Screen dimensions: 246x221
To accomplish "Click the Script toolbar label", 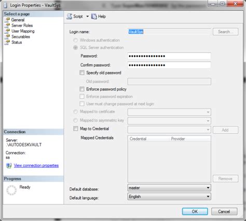I will coord(78,17).
